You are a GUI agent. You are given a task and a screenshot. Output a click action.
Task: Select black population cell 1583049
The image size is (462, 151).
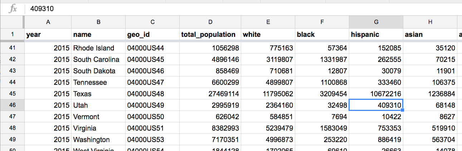pyautogui.click(x=322, y=128)
